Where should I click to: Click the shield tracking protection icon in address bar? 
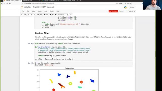(x=22, y=4)
